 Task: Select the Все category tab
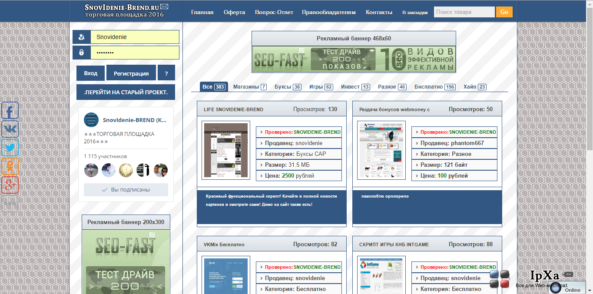tap(214, 87)
